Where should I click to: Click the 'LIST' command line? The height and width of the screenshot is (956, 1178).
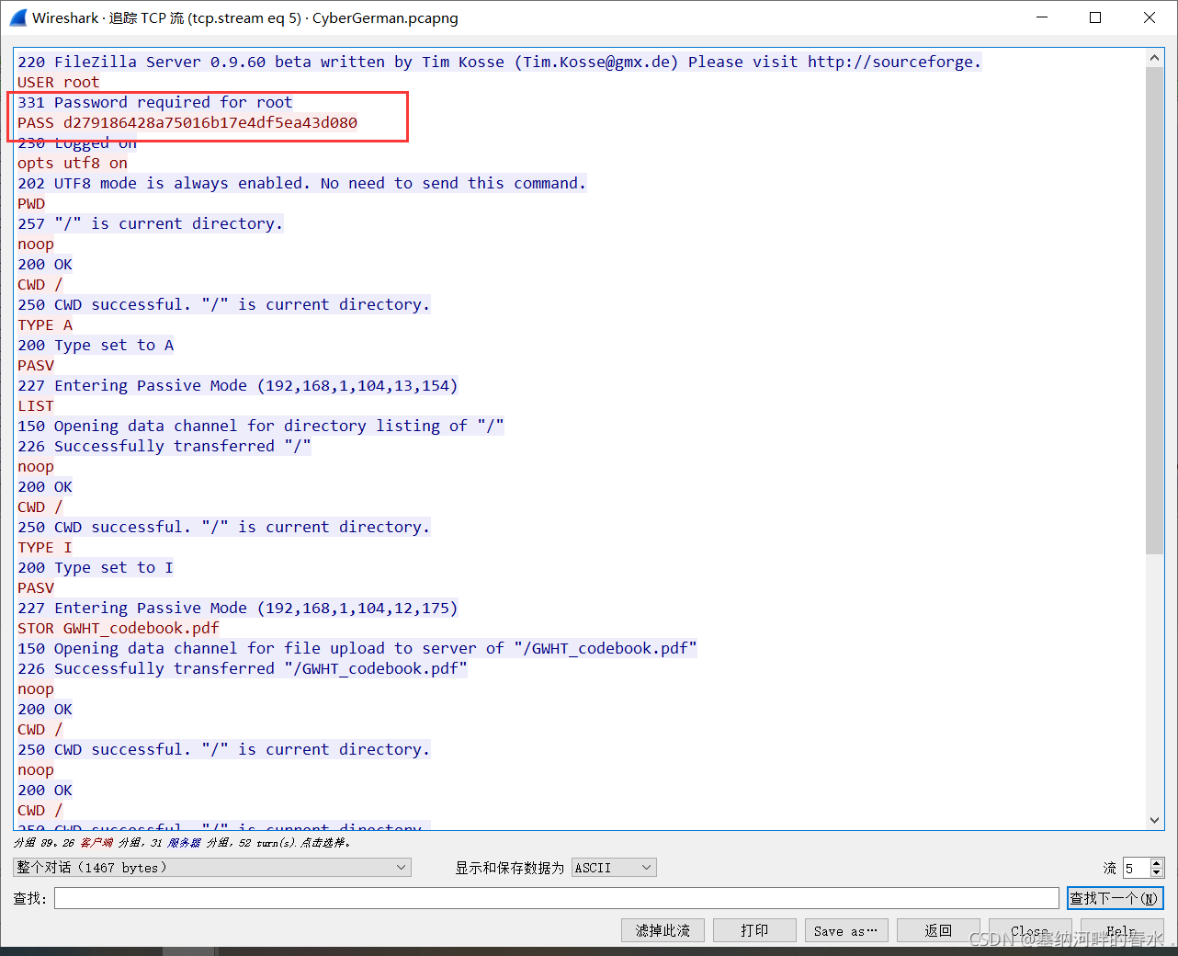(36, 405)
